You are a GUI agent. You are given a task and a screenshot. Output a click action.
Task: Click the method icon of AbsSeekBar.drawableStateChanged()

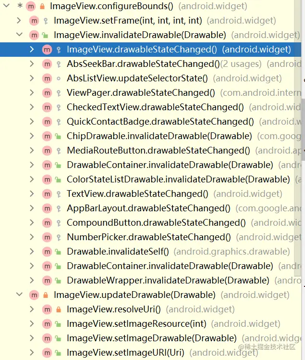tap(47, 64)
